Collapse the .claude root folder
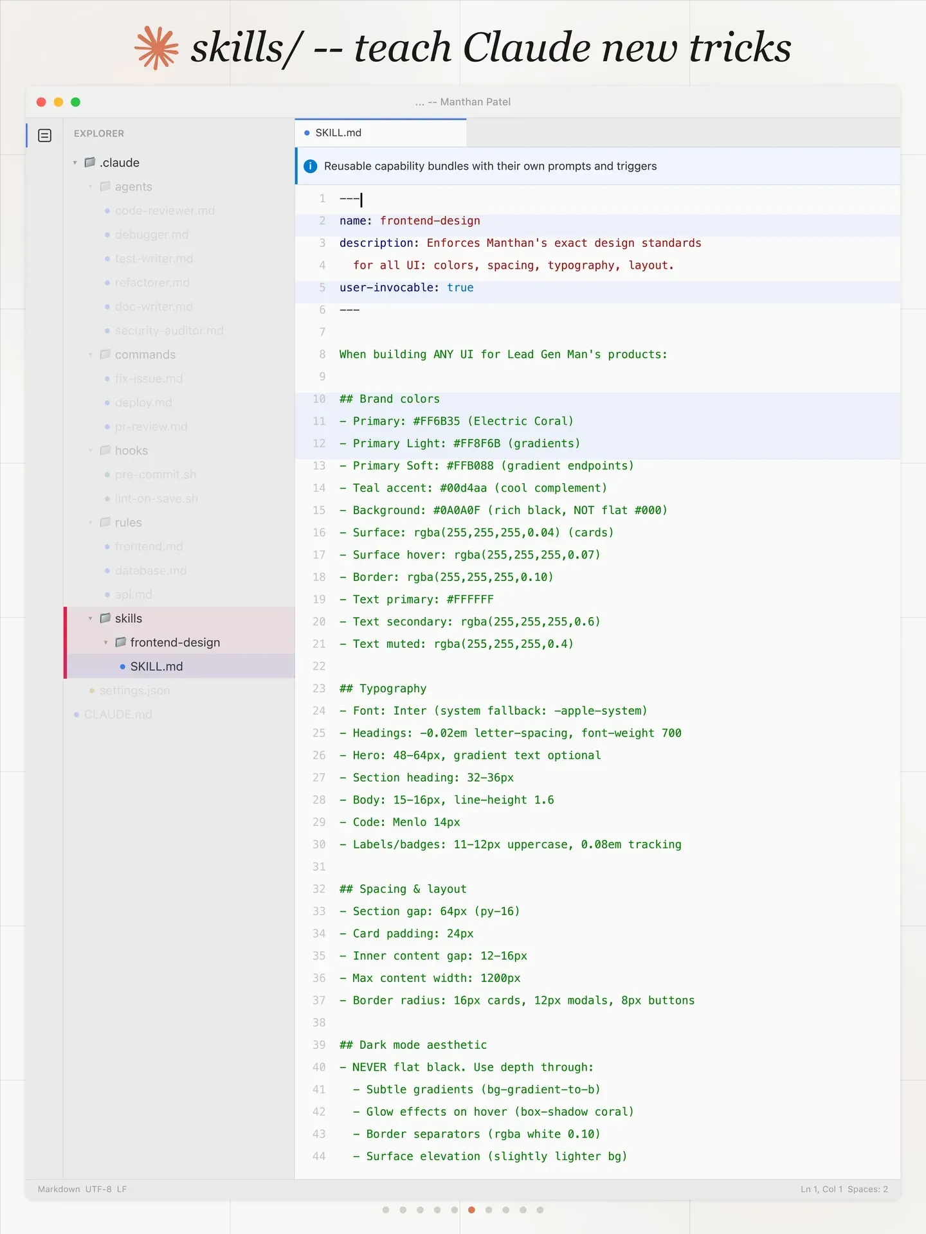The image size is (926, 1234). pyautogui.click(x=75, y=163)
